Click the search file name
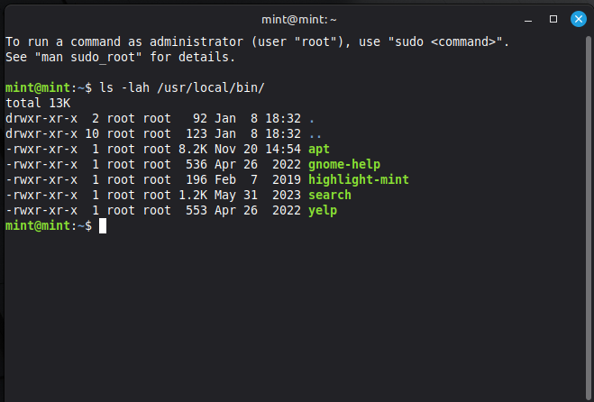Viewport: 594px width, 402px height. (330, 195)
